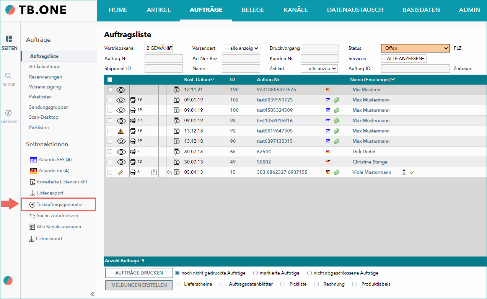The image size is (487, 299).
Task: Go to Picklisten in sidebar
Action: point(39,127)
